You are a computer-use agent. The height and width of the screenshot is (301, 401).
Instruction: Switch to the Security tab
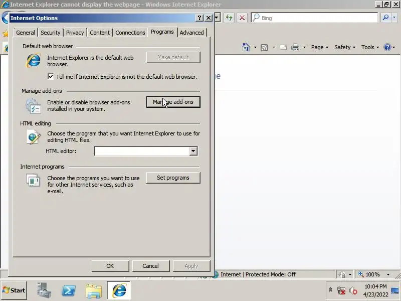(x=51, y=33)
